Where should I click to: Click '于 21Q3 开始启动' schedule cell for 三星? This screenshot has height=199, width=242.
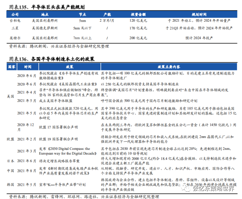coord(199,28)
